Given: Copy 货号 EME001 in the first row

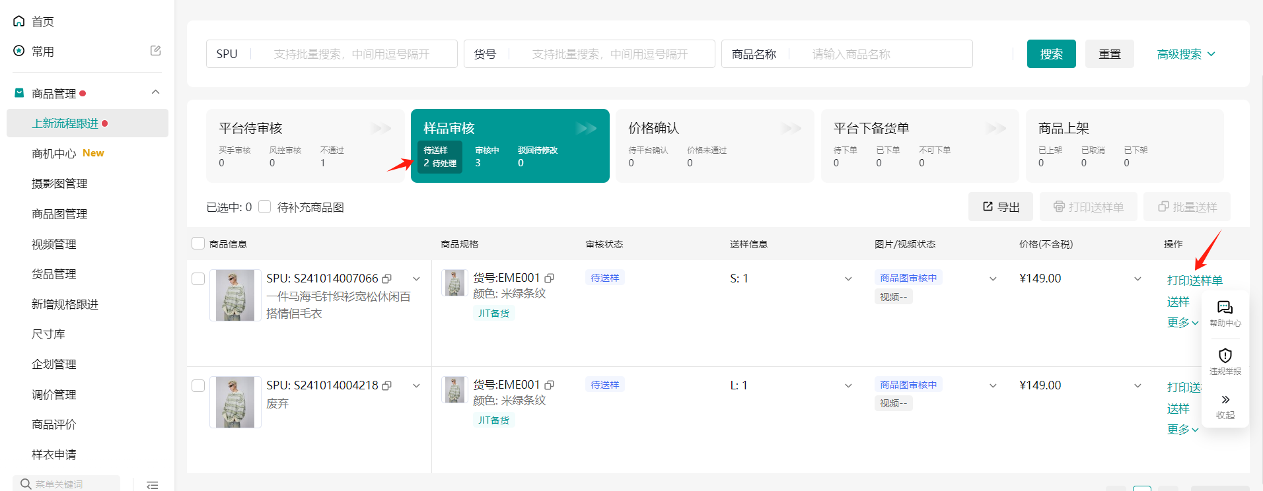Looking at the screenshot, I should 549,278.
